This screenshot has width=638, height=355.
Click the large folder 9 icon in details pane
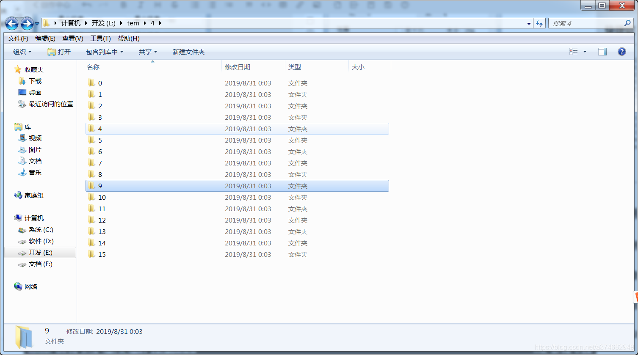tap(23, 337)
